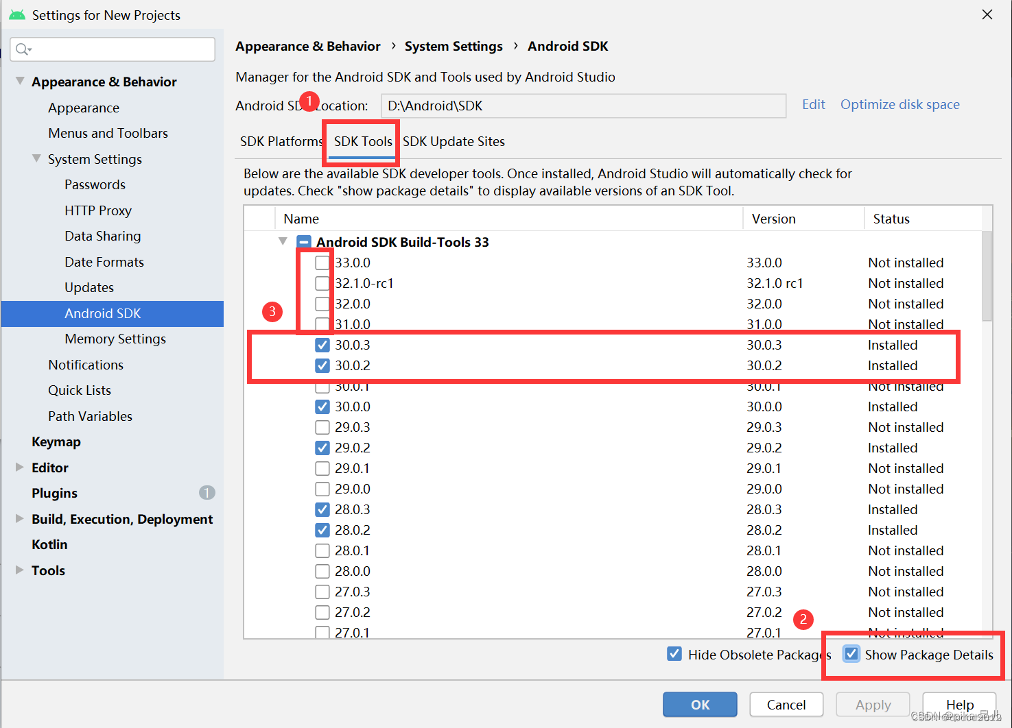This screenshot has width=1012, height=728.
Task: Click the Installed status for 30.0.3
Action: (x=893, y=345)
